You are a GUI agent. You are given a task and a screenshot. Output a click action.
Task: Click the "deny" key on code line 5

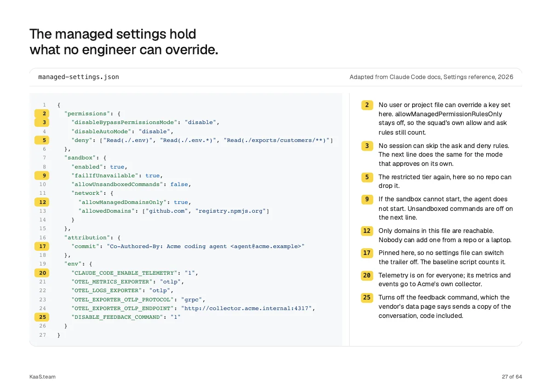pyautogui.click(x=82, y=140)
